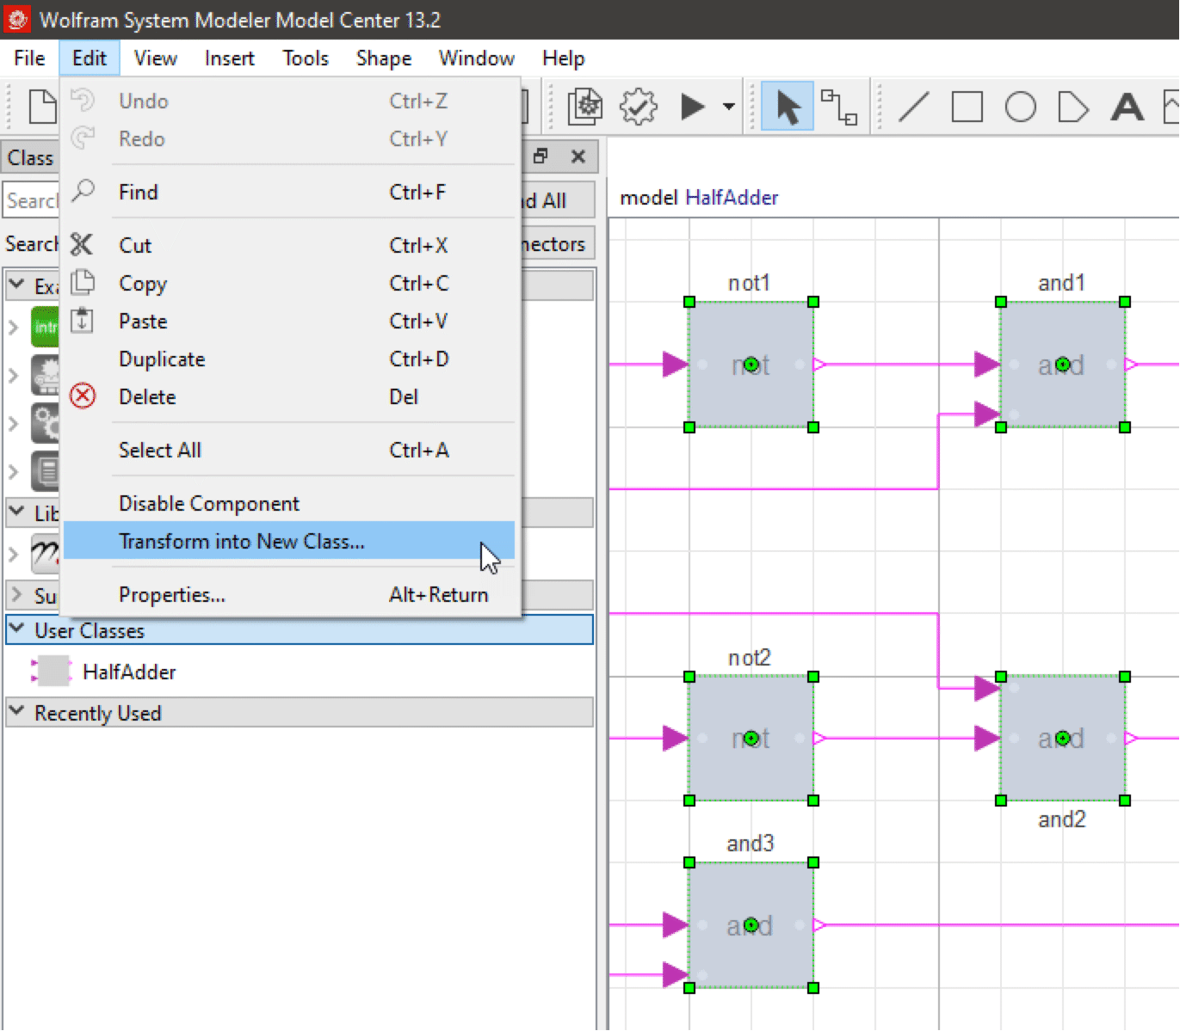Click the Wolfram System Modeler title icon

[x=17, y=19]
